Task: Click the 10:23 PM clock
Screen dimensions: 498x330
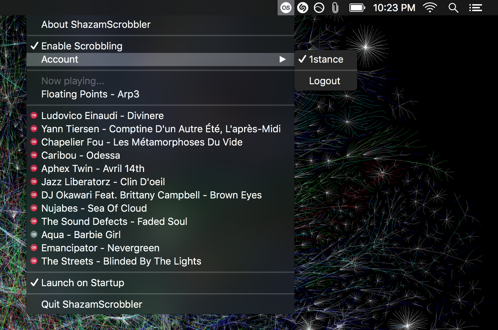Action: pyautogui.click(x=394, y=8)
